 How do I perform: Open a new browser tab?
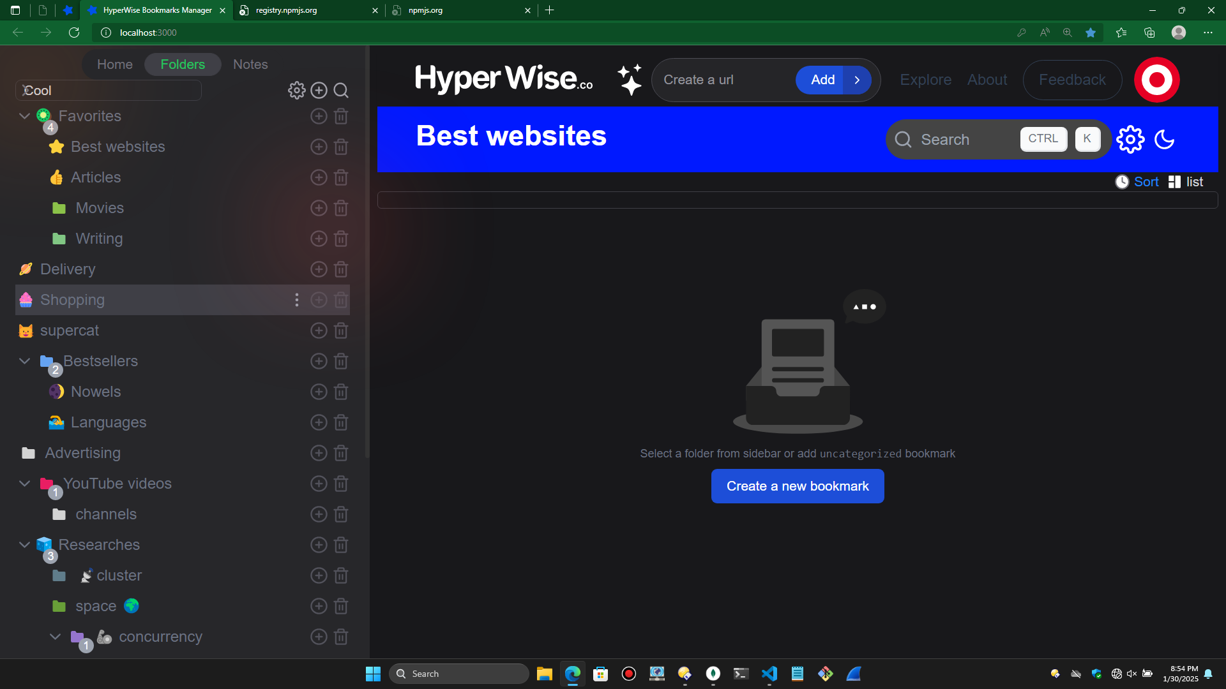coord(549,10)
